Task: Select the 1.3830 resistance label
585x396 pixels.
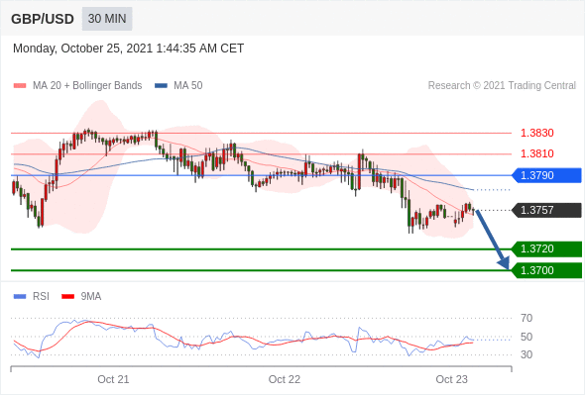Action: (536, 133)
